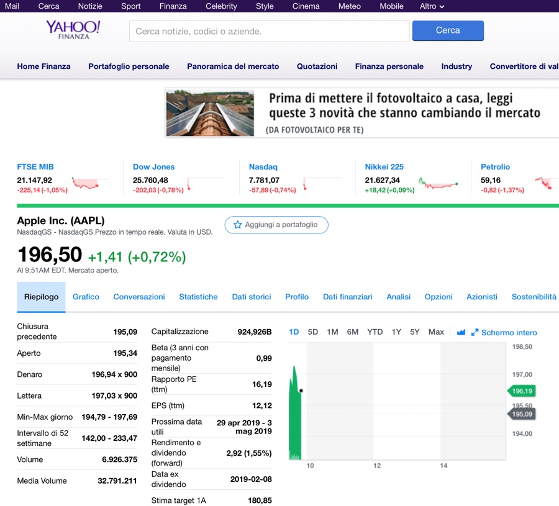Screen dimensions: 559x506
Task: Switch to the Dati finanziari tab
Action: tap(348, 297)
